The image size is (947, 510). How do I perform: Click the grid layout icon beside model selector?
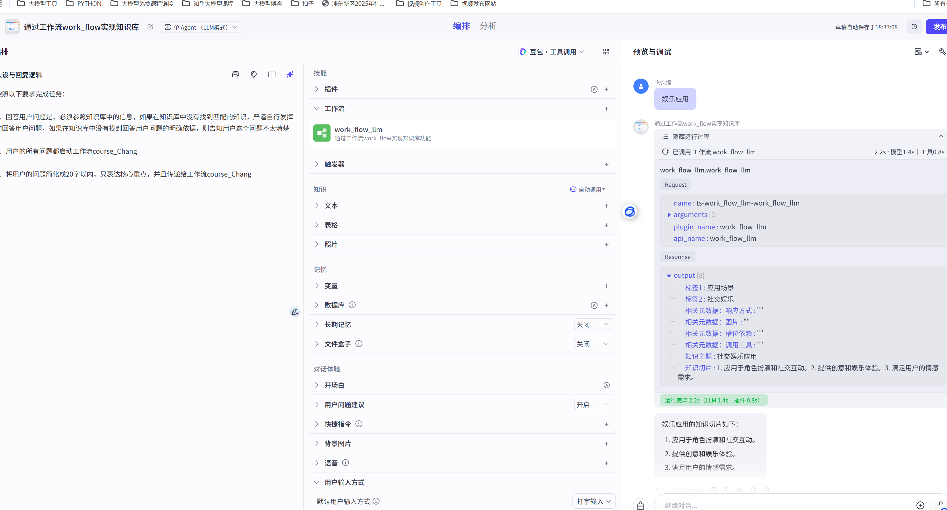coord(606,52)
